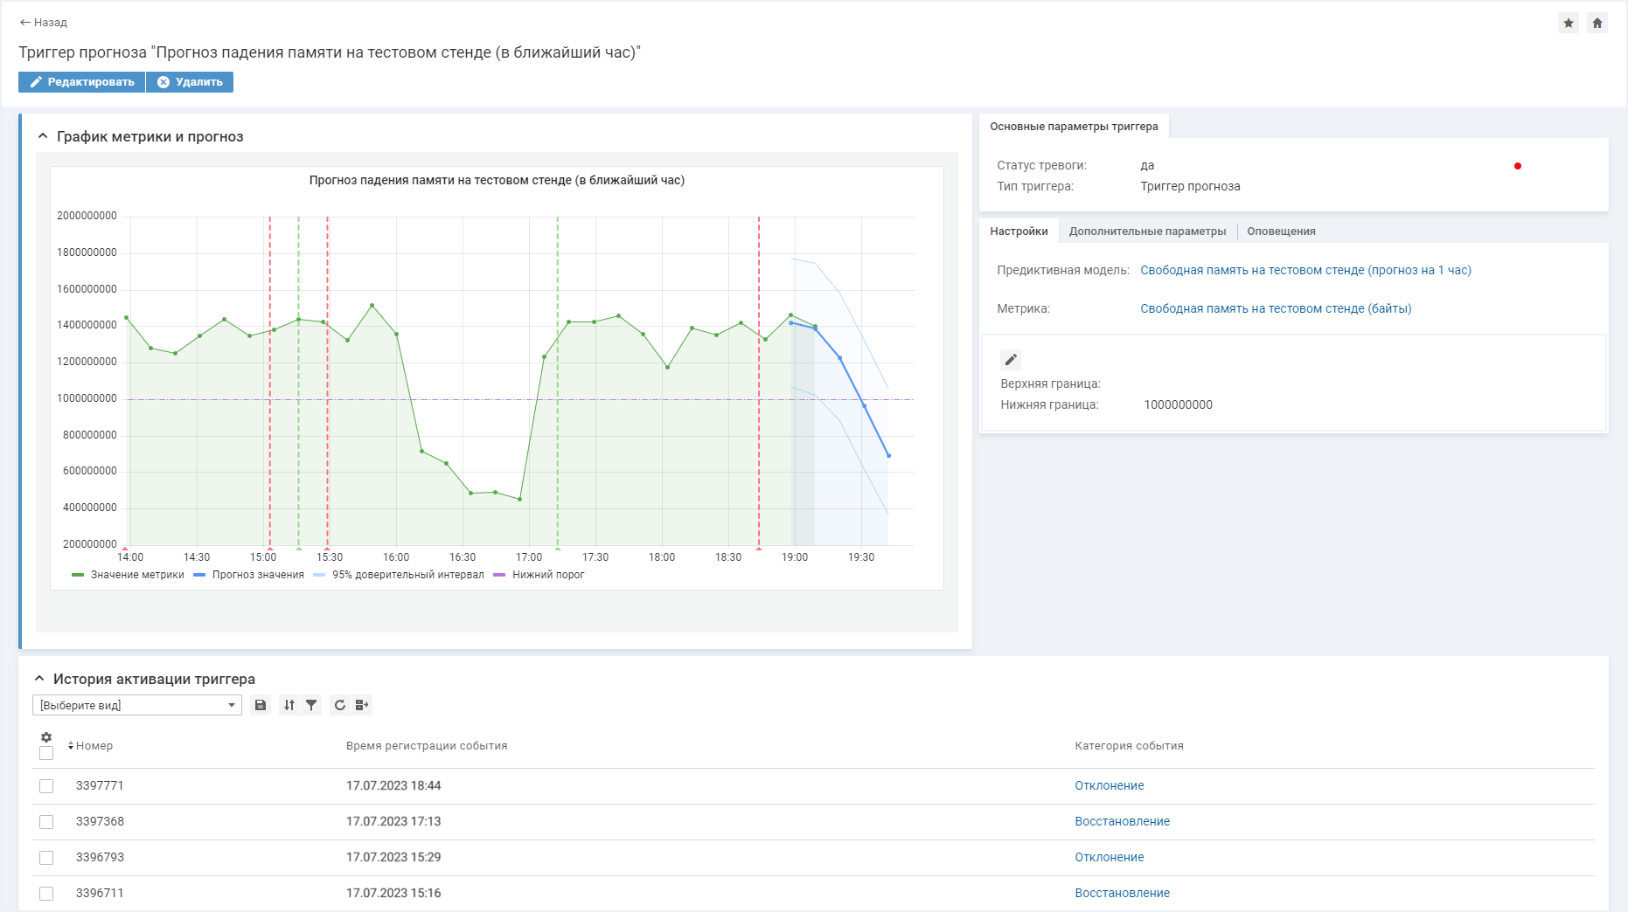Check the row 3396711 checkbox
Screen dimensions: 1628x912
tap(46, 894)
